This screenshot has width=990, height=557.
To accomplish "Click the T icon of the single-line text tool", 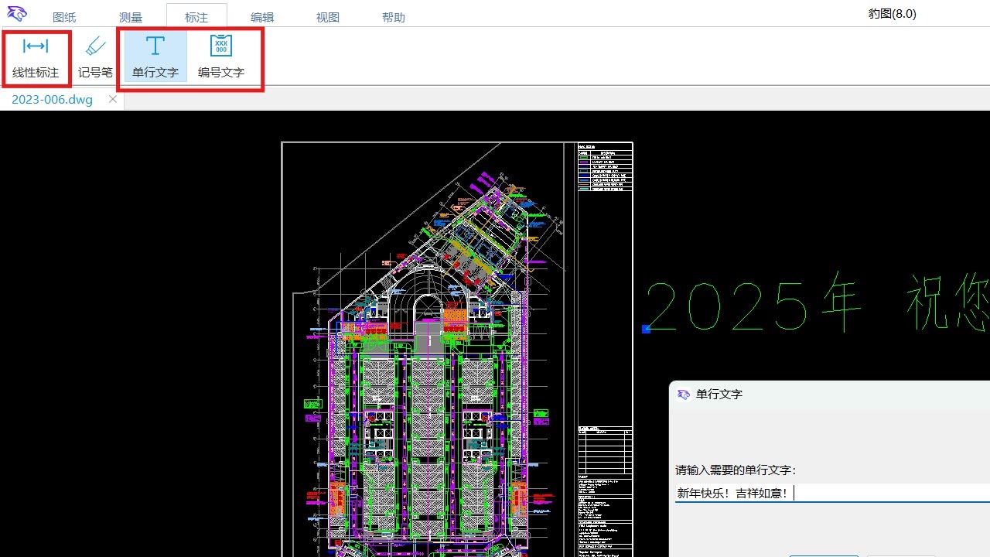I will pos(154,45).
